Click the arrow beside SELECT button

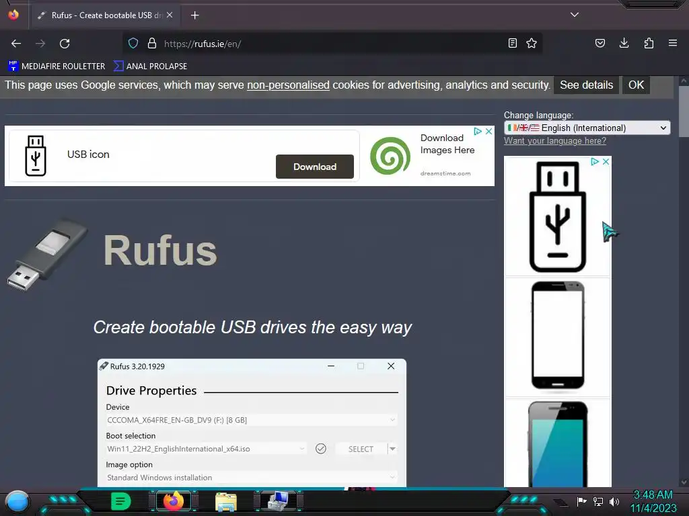click(392, 449)
